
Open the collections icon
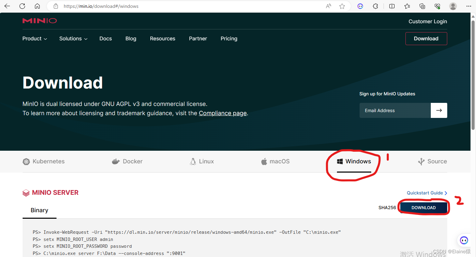pyautogui.click(x=422, y=6)
